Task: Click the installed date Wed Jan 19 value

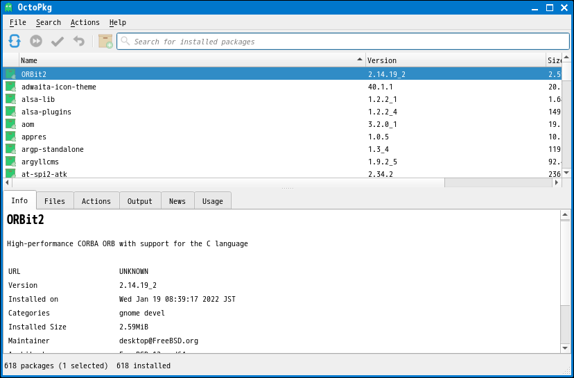Action: (177, 299)
